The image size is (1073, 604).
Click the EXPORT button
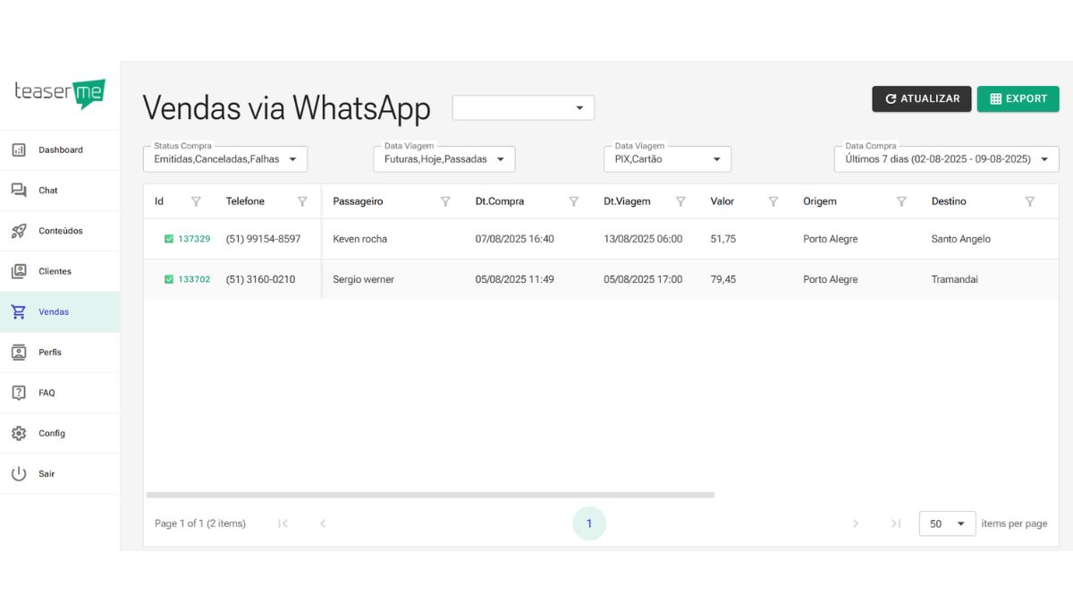(1018, 99)
